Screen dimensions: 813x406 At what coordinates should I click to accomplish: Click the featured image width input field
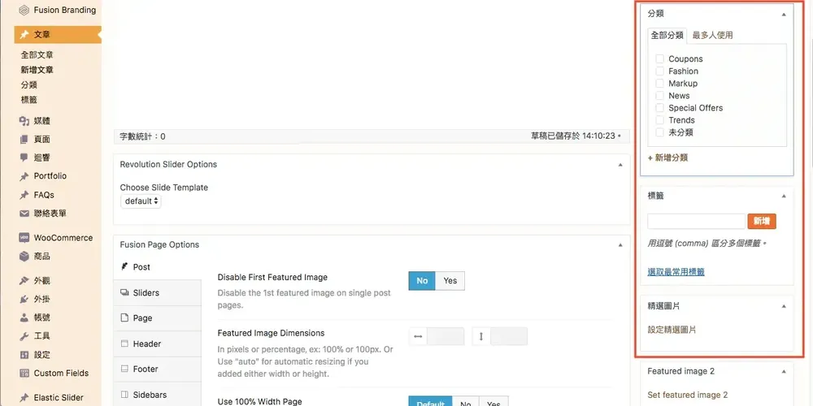446,337
